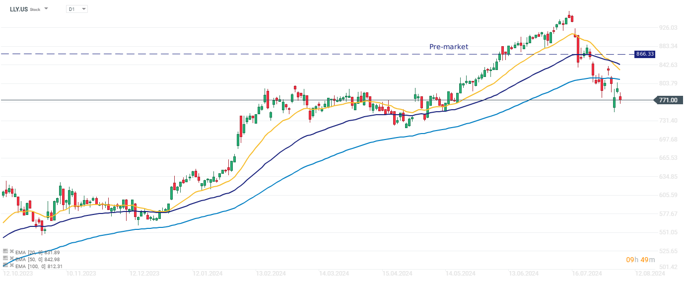The image size is (689, 282).
Task: Click the 926.03 level on price axis
Action: [x=668, y=28]
